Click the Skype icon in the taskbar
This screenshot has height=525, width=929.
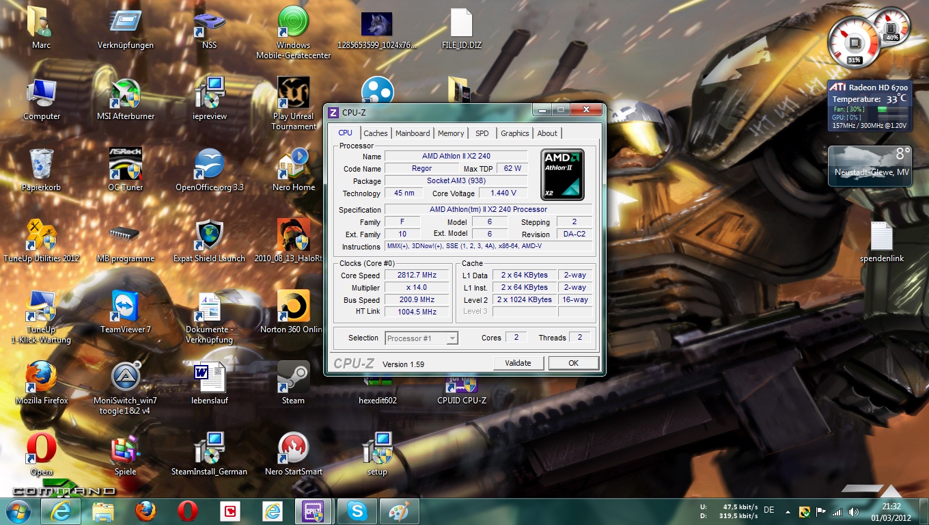pos(357,511)
